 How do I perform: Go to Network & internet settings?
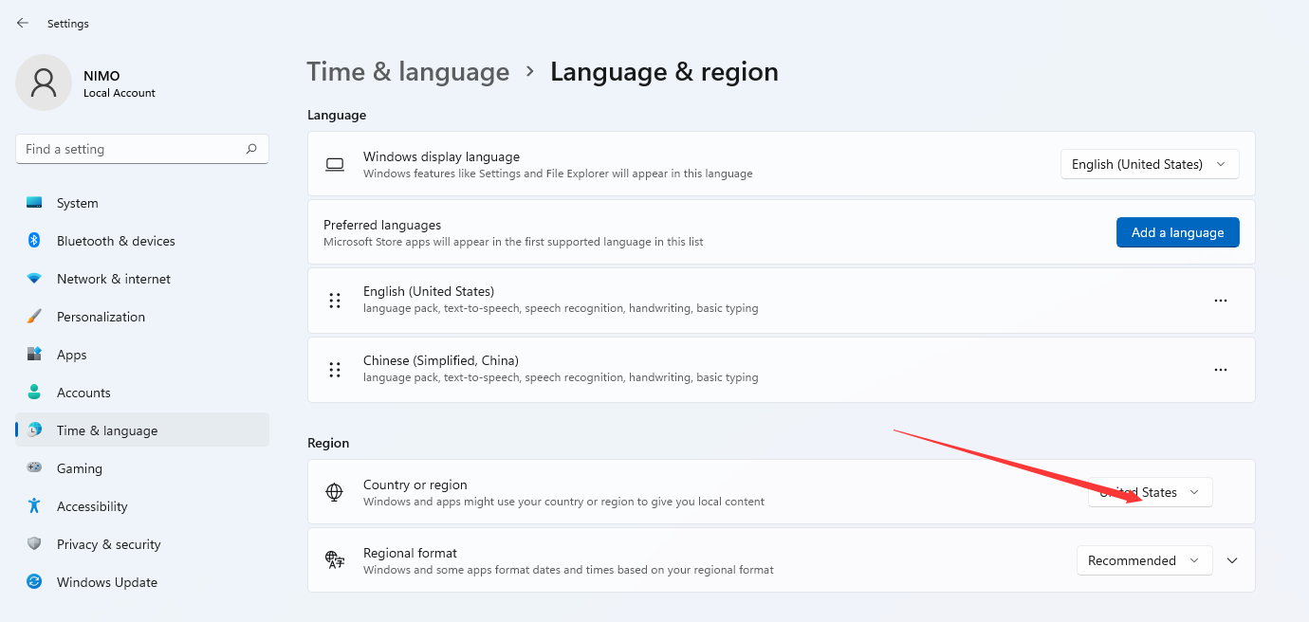tap(114, 279)
